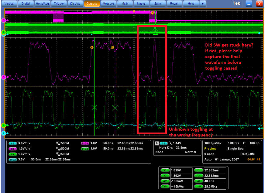
Task: Select the Z1C2 zoom badge
Action: point(13,160)
